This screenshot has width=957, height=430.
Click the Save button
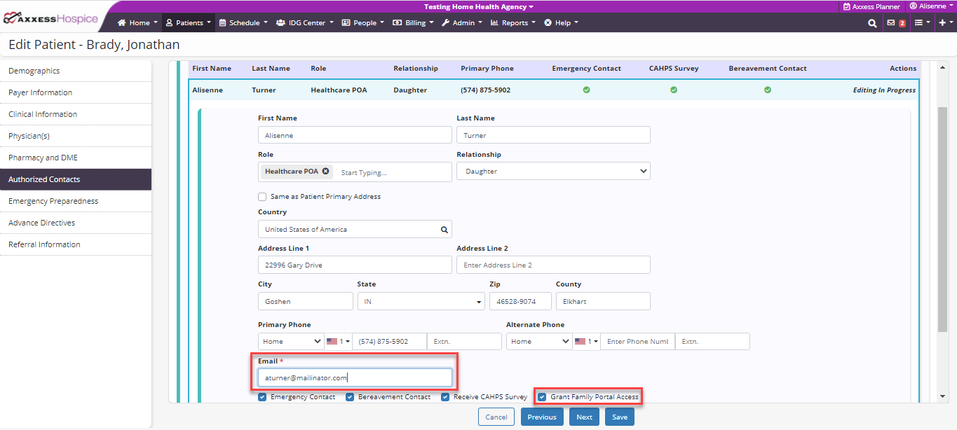point(619,417)
